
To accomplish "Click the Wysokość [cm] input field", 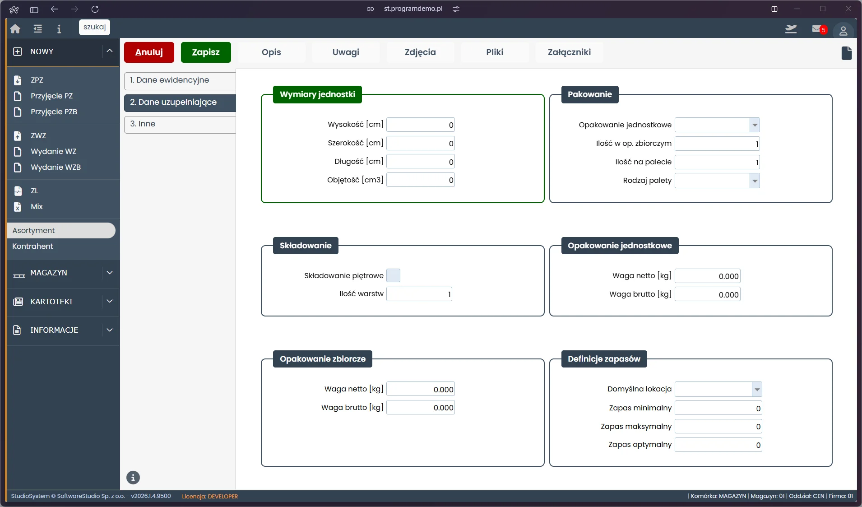I will click(421, 125).
